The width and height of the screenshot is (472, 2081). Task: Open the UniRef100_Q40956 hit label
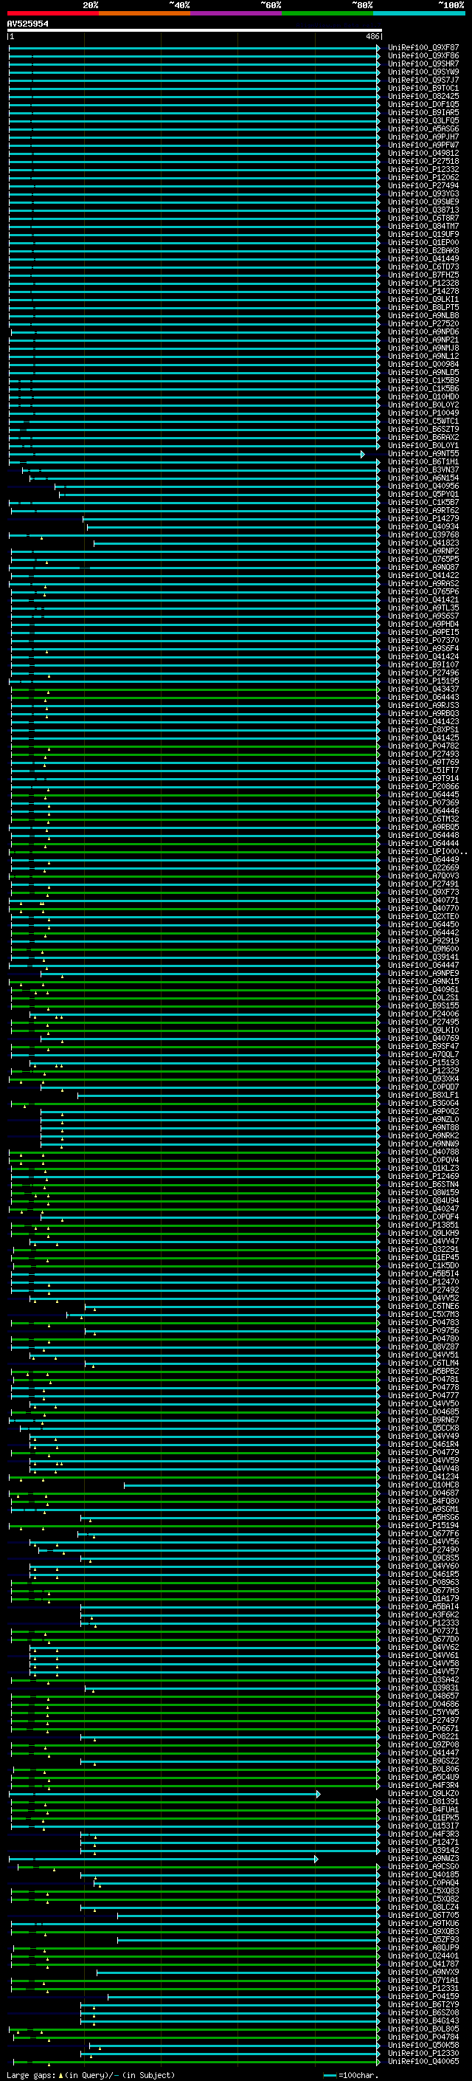click(423, 486)
